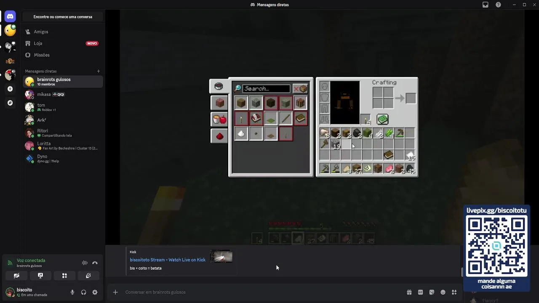This screenshot has height=303, width=539.
Task: Create new direct message plus icon
Action: coord(99,71)
